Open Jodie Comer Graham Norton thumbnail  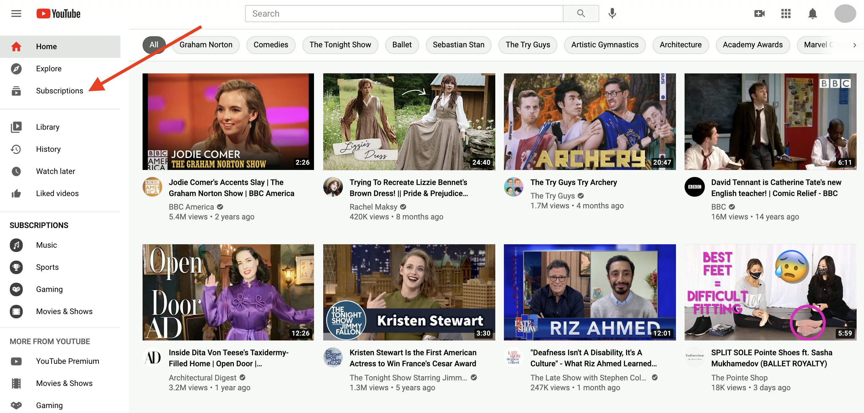pos(228,121)
